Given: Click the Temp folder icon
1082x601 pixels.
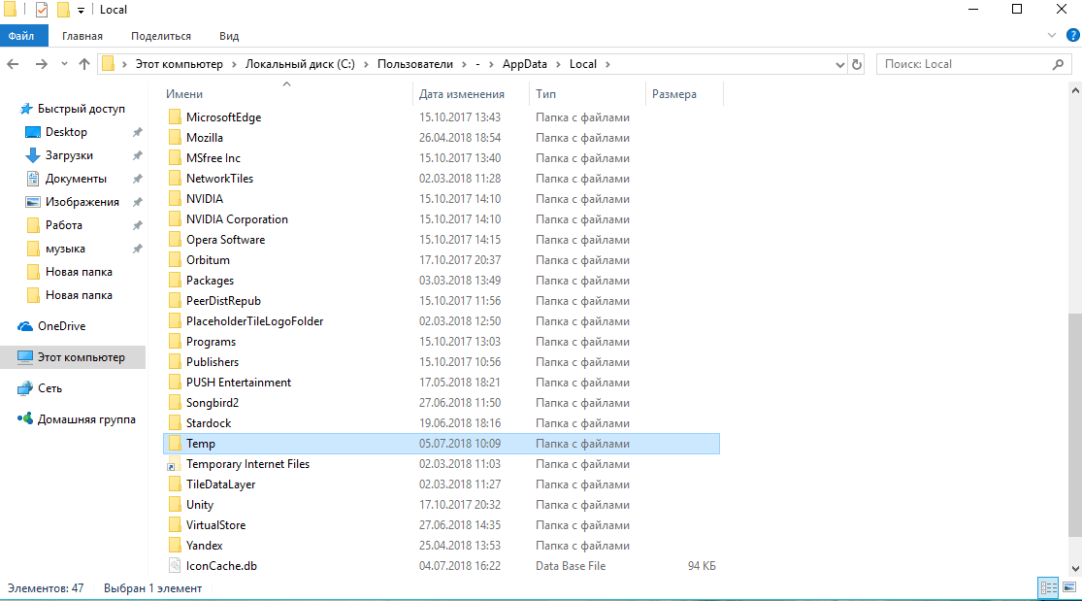Looking at the screenshot, I should tap(175, 444).
